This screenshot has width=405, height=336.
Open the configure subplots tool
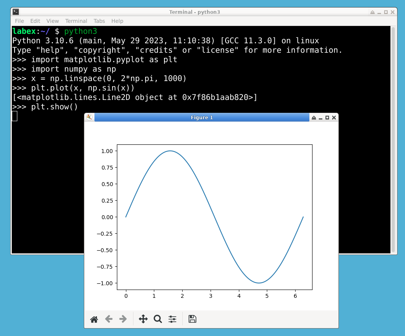[x=172, y=319]
